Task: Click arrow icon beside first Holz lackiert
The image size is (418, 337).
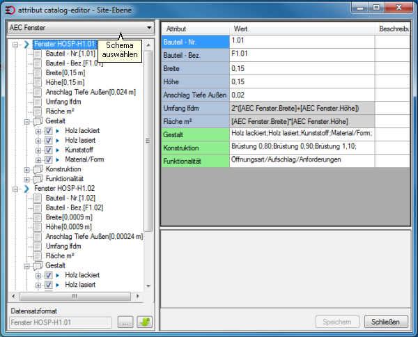Action: click(57, 131)
